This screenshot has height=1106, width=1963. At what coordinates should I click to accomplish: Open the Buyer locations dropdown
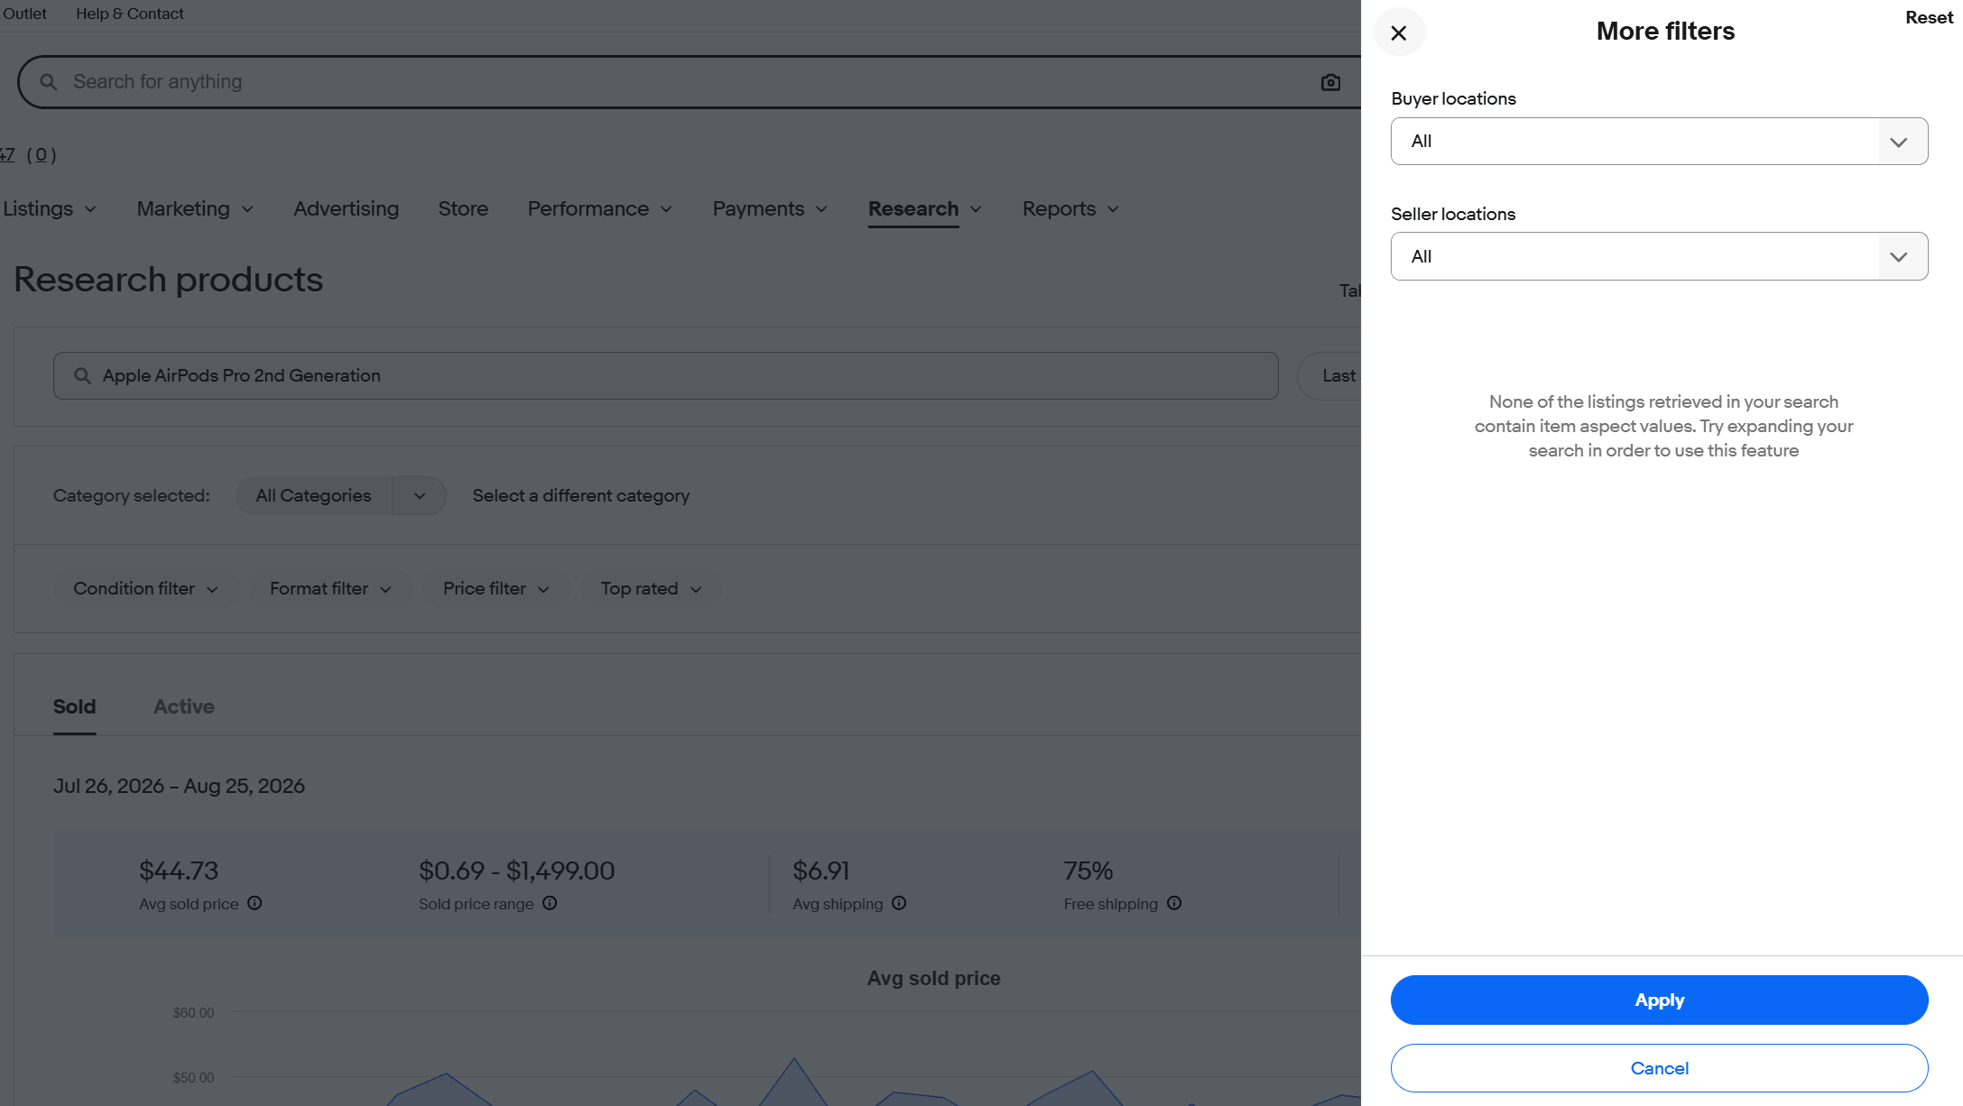(x=1659, y=142)
